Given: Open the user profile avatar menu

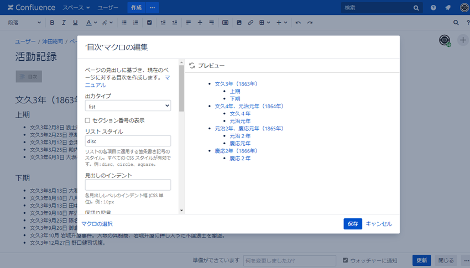Looking at the screenshot, I should [464, 8].
